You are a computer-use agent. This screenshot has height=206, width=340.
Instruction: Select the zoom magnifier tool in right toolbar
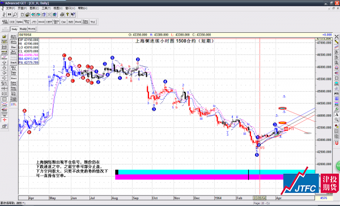[336, 119]
